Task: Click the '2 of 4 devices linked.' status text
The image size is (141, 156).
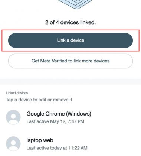Action: (70, 22)
